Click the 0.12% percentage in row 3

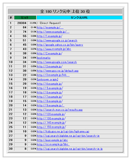click(x=33, y=32)
